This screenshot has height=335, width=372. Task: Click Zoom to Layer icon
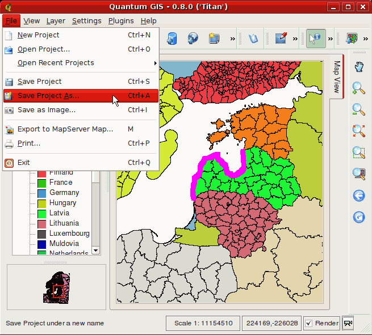tap(358, 174)
